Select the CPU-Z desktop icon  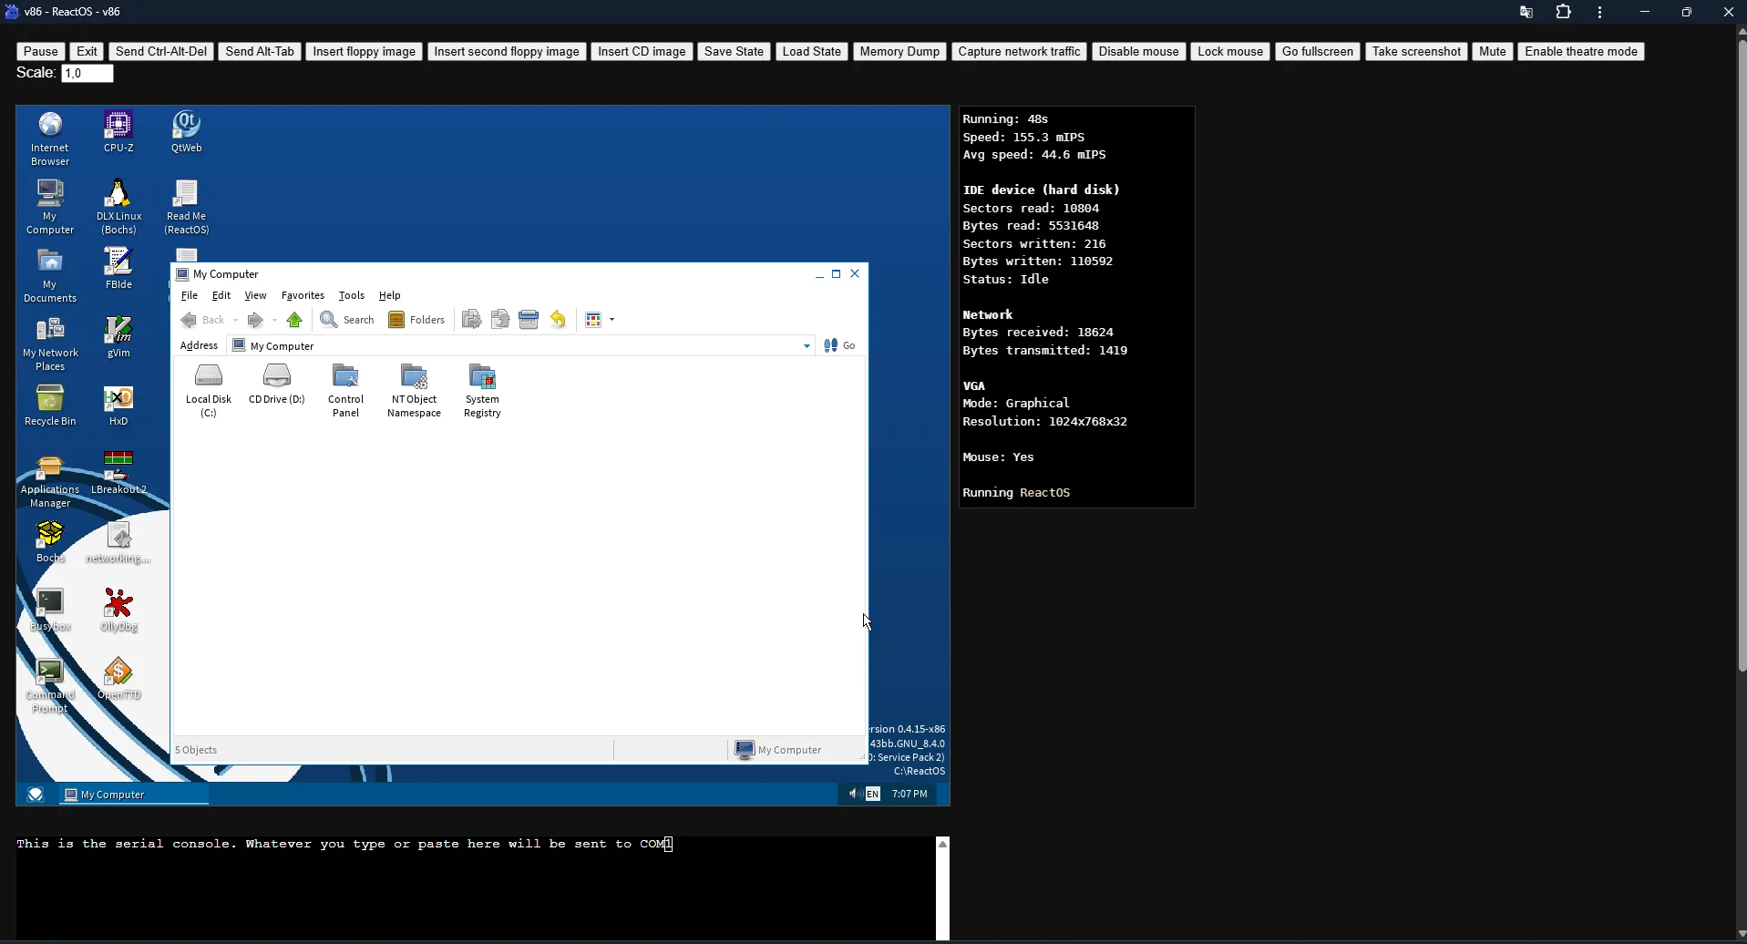click(x=118, y=133)
